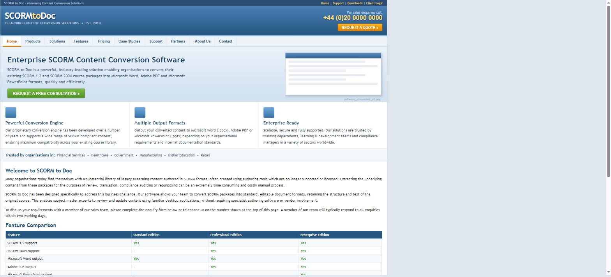The width and height of the screenshot is (611, 277).
Task: Click Manufacturing in trusted sectors list
Action: pos(151,155)
